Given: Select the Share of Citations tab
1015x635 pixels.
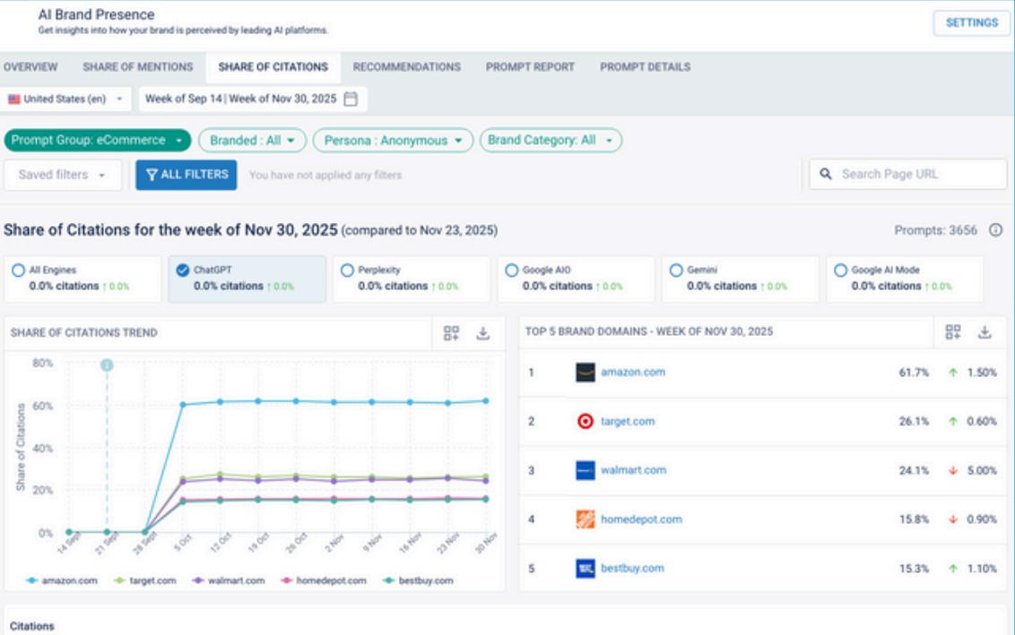Looking at the screenshot, I should (x=273, y=67).
